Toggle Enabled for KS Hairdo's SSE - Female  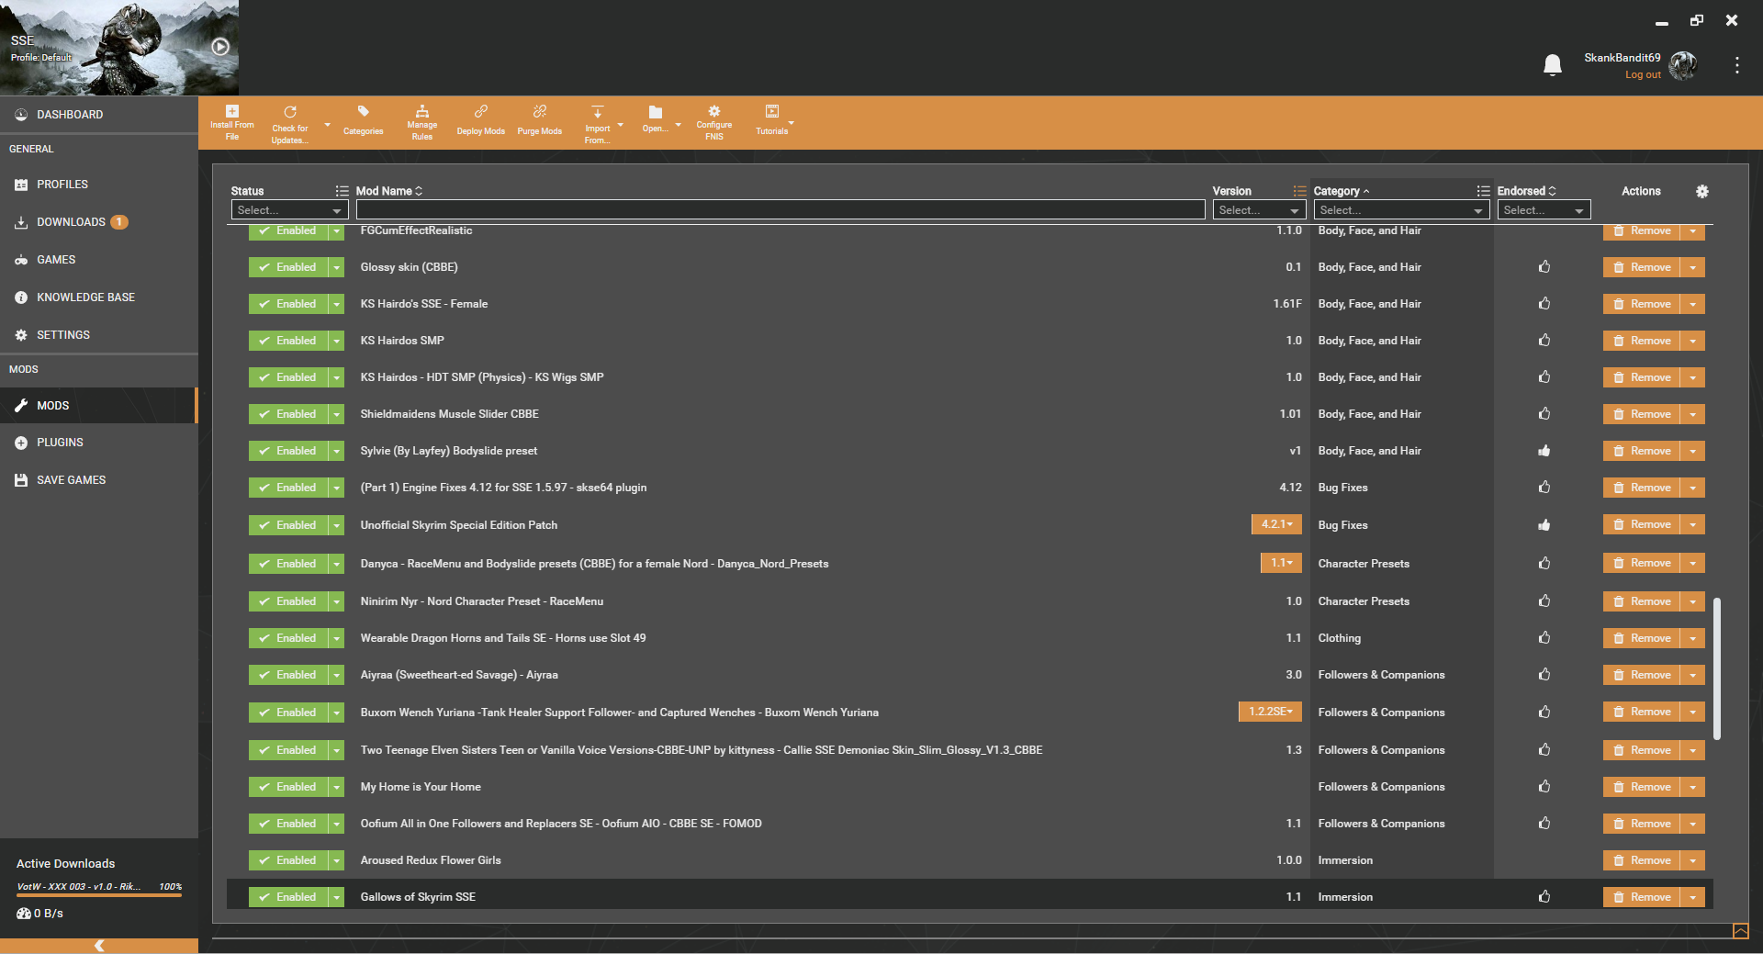[x=288, y=304]
